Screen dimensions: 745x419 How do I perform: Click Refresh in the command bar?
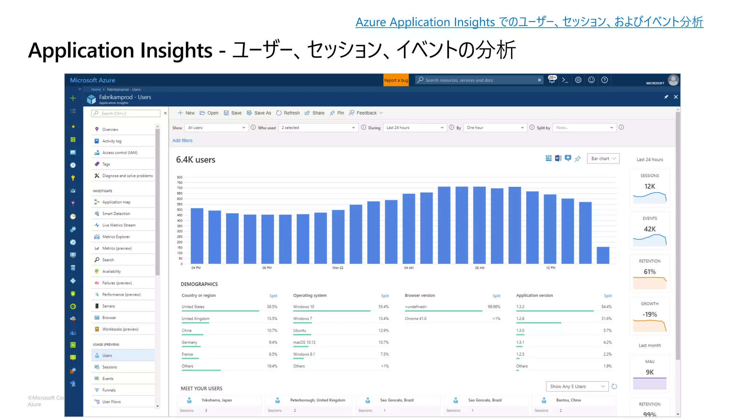[288, 113]
